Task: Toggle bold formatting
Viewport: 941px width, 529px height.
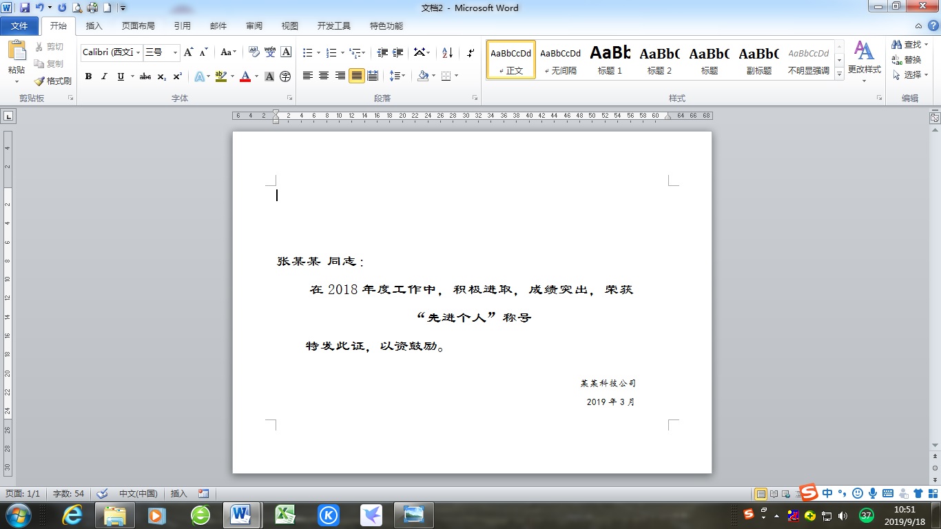Action: [88, 76]
